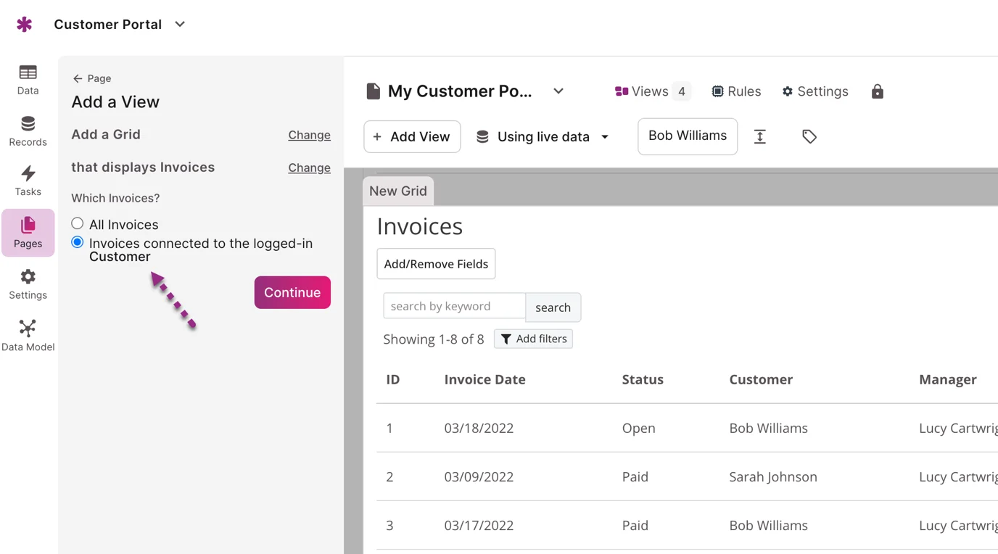The width and height of the screenshot is (998, 554).
Task: Open the Records section in sidebar
Action: click(x=28, y=131)
